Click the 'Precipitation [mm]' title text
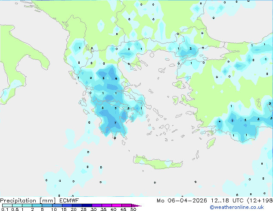The height and width of the screenshot is (211, 273). [x=28, y=201]
